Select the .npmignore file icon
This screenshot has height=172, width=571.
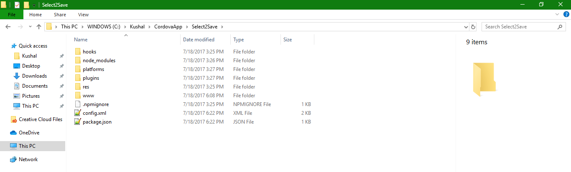77,104
